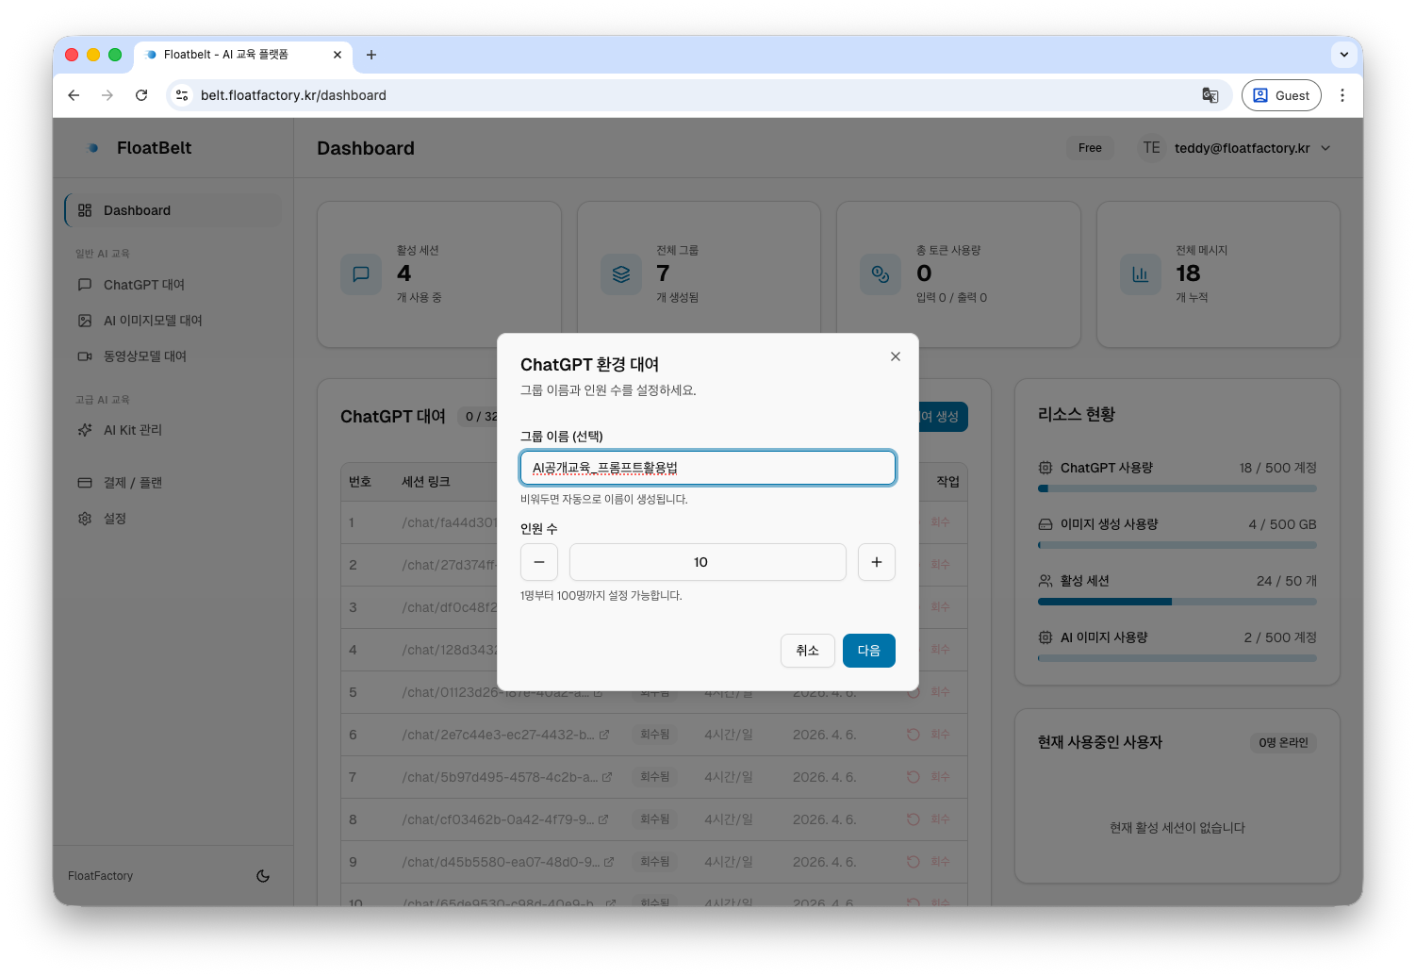The image size is (1416, 976).
Task: Click the browser translate page icon
Action: coord(1210,95)
